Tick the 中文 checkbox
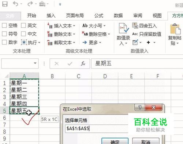The width and height of the screenshot is (183, 144). tap(23, 34)
